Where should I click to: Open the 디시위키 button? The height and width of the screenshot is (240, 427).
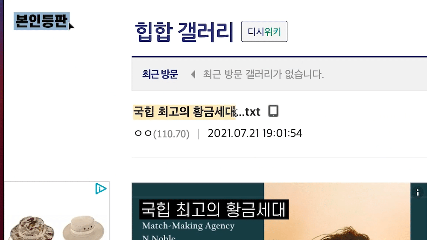(x=264, y=32)
